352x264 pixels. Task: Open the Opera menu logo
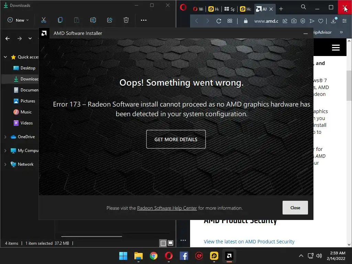(183, 8)
